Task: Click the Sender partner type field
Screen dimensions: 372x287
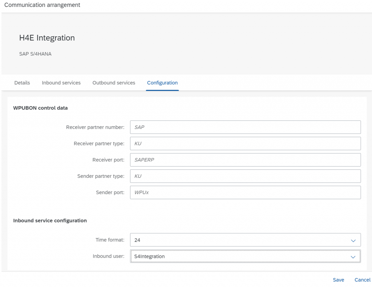Action: click(245, 176)
